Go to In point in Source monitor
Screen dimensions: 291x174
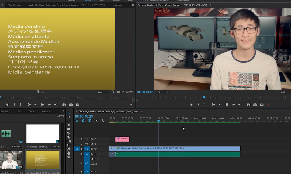click(29, 104)
